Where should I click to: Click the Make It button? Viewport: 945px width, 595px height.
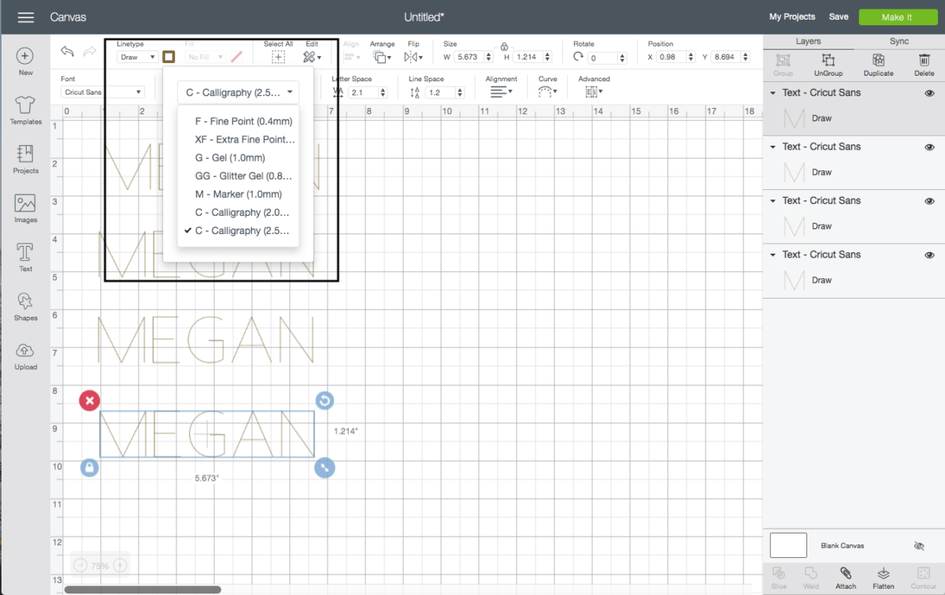click(x=898, y=17)
